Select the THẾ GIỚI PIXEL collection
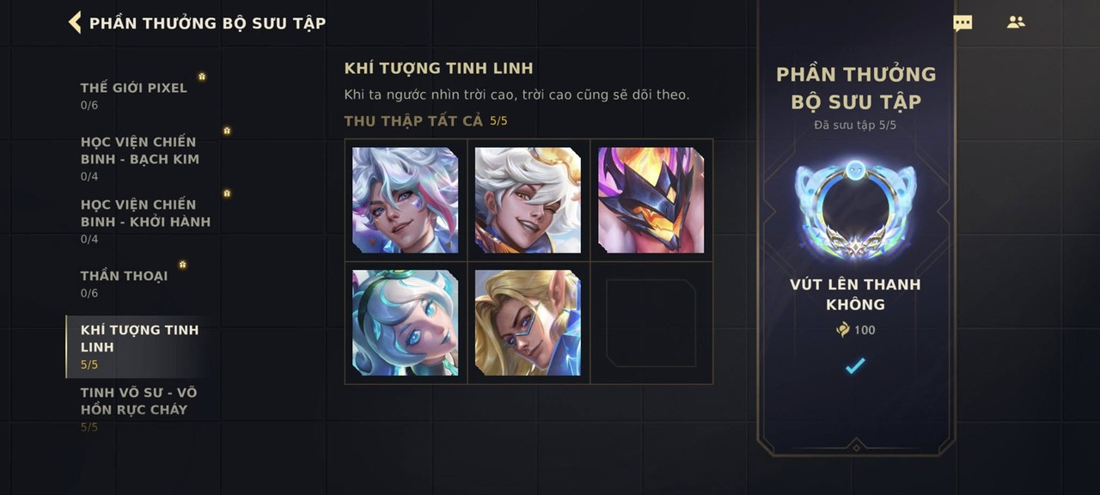The height and width of the screenshot is (495, 1100). 134,95
